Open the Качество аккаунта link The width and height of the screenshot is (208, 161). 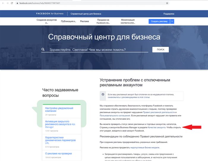(157, 127)
